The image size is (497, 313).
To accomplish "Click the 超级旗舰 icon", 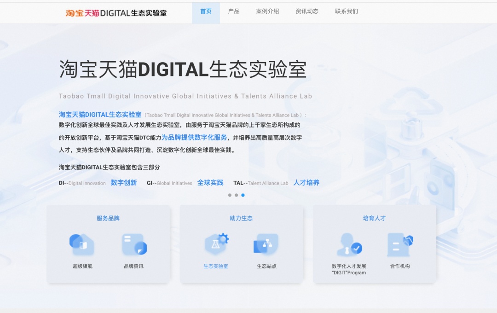I will point(82,244).
